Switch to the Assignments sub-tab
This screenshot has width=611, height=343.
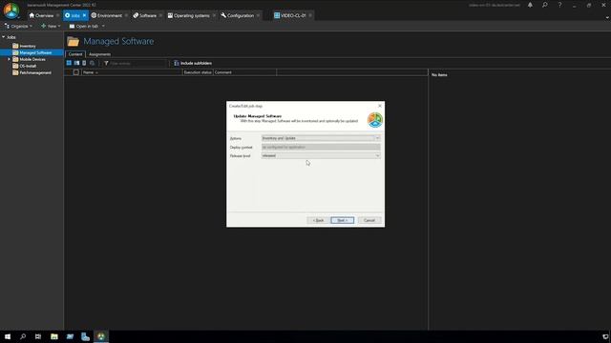pos(99,54)
